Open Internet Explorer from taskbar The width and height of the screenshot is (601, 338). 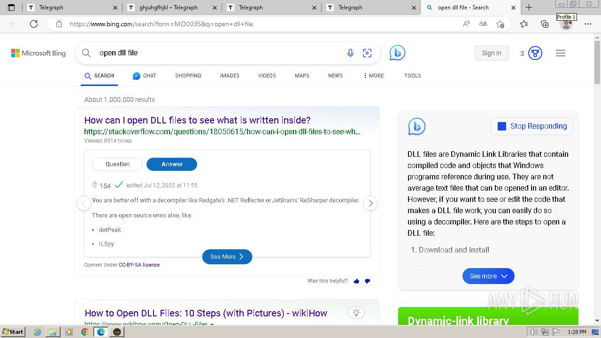click(x=37, y=332)
